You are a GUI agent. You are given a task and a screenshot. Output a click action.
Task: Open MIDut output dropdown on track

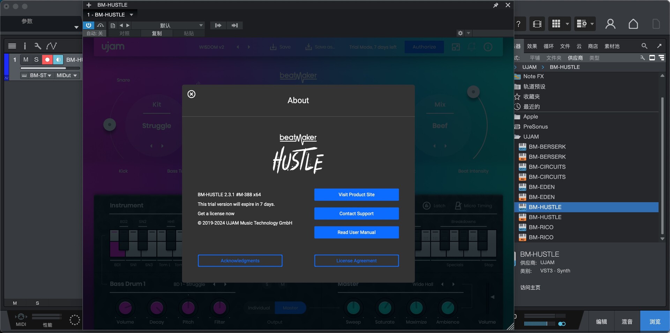coord(67,75)
